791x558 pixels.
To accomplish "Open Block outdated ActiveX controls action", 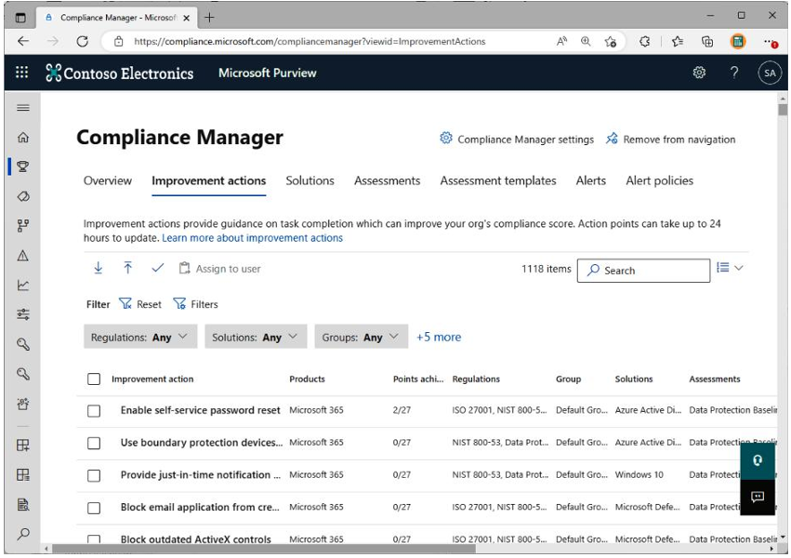I will [x=196, y=539].
